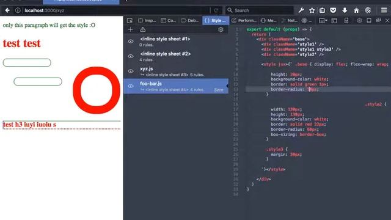Open devtools in separate window
Screen dimensions: 391x220
[x=378, y=20]
